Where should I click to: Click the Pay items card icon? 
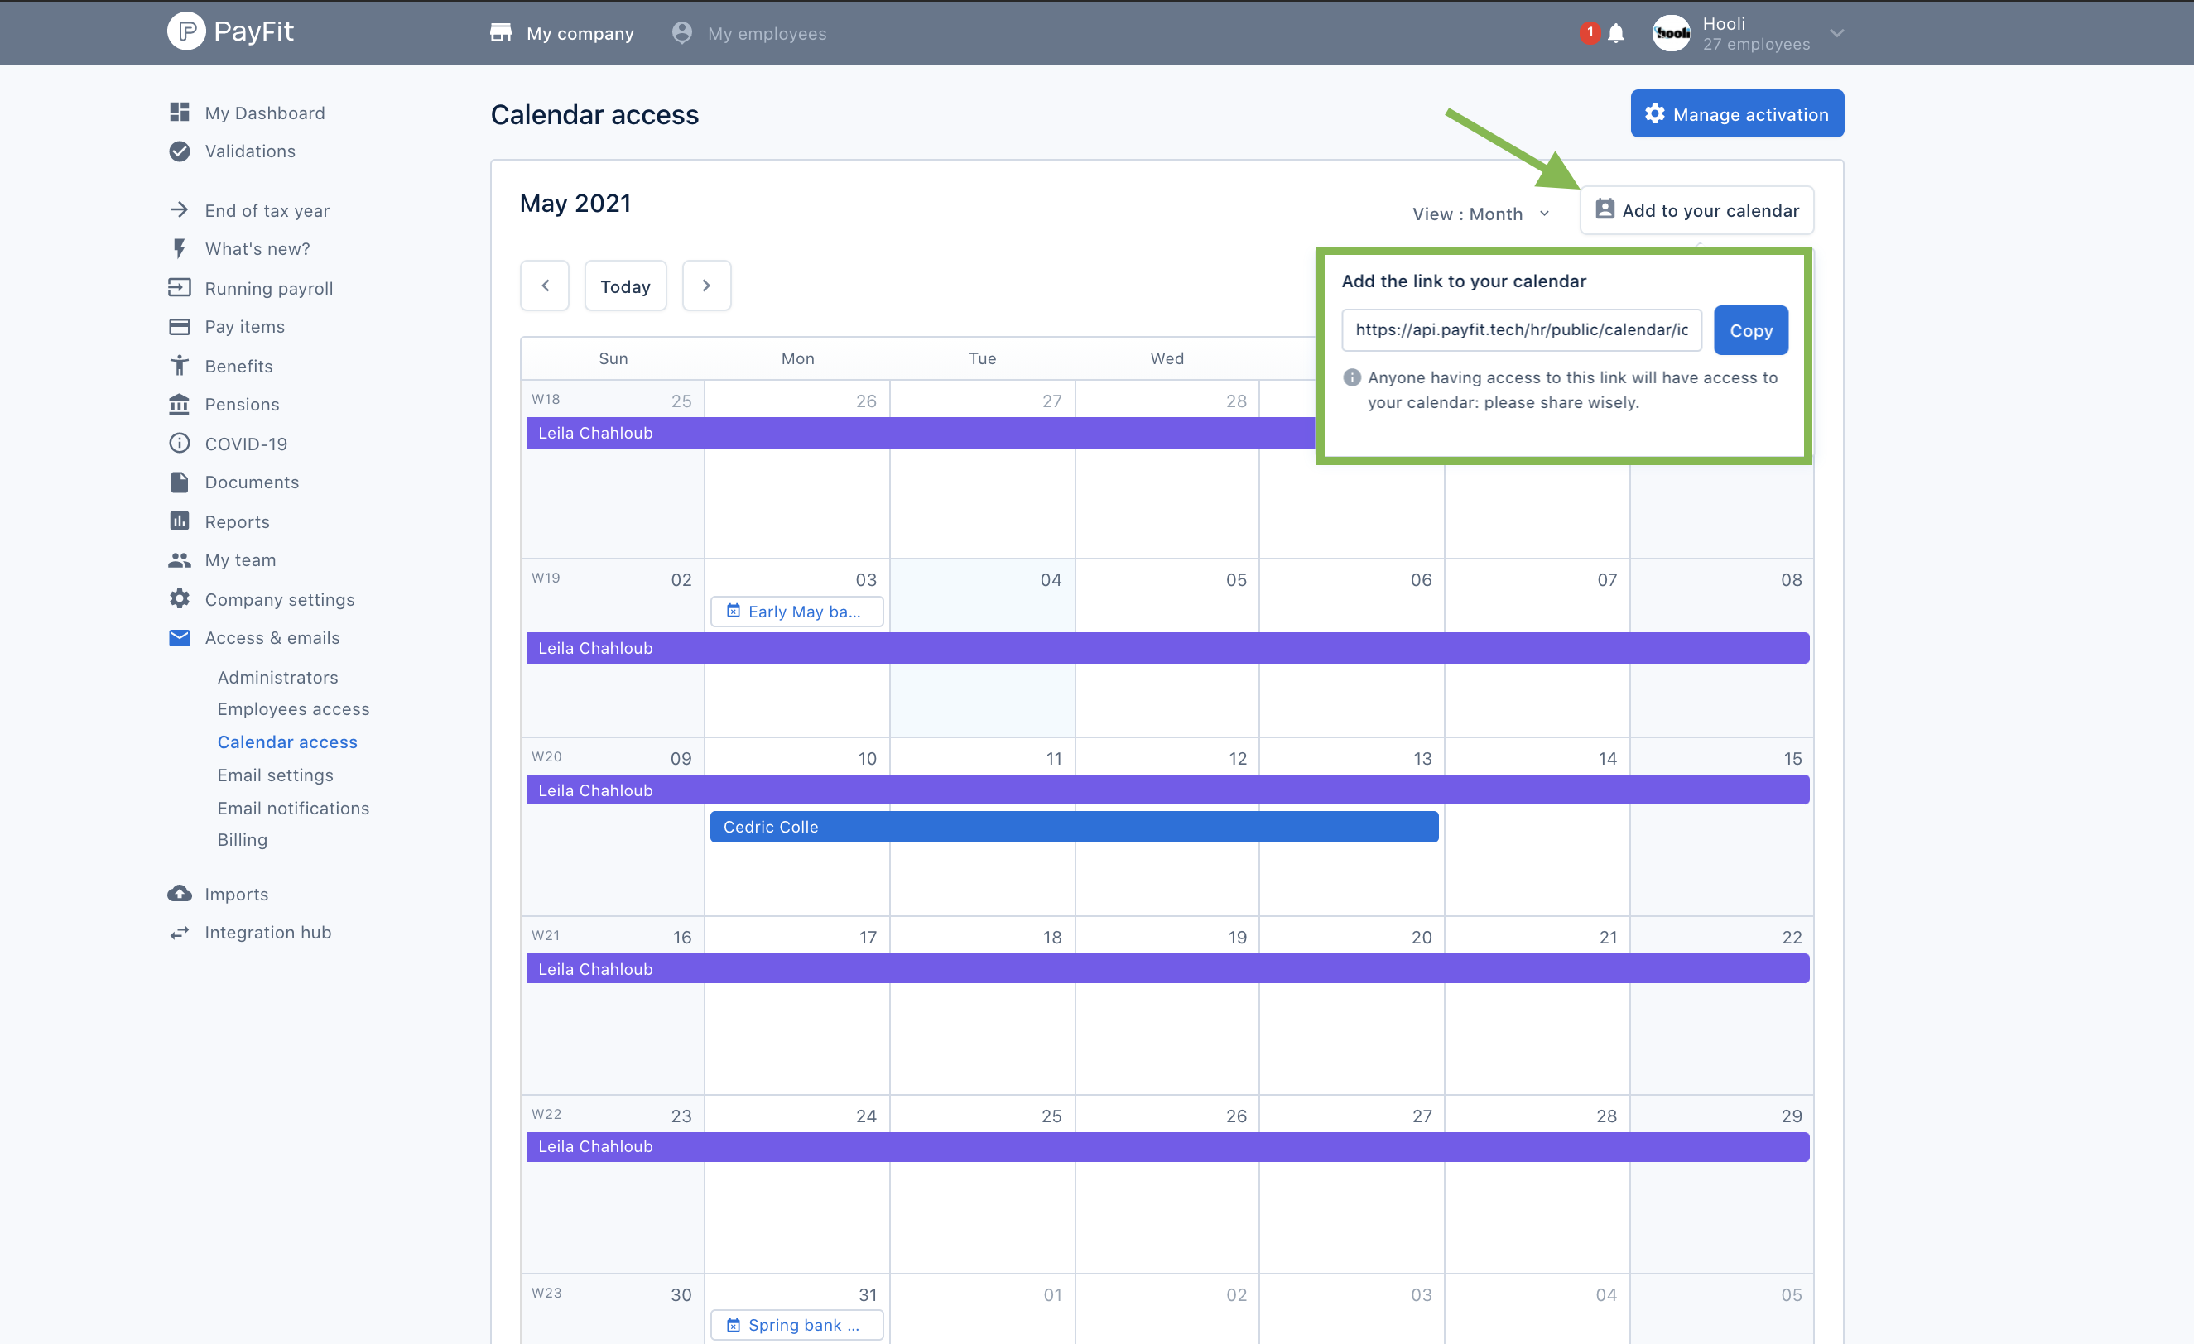179,327
